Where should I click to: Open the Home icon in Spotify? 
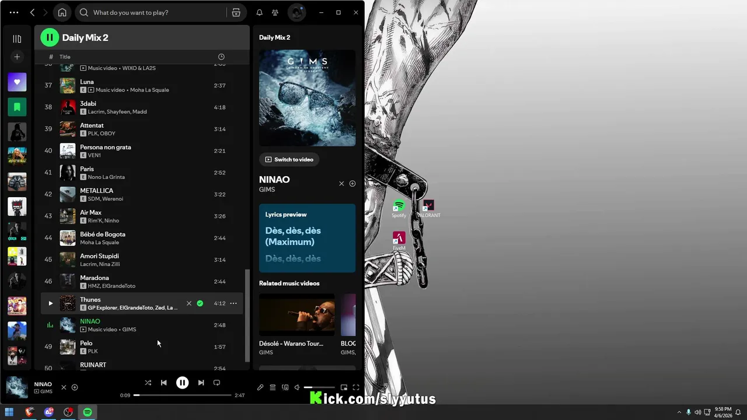click(62, 12)
